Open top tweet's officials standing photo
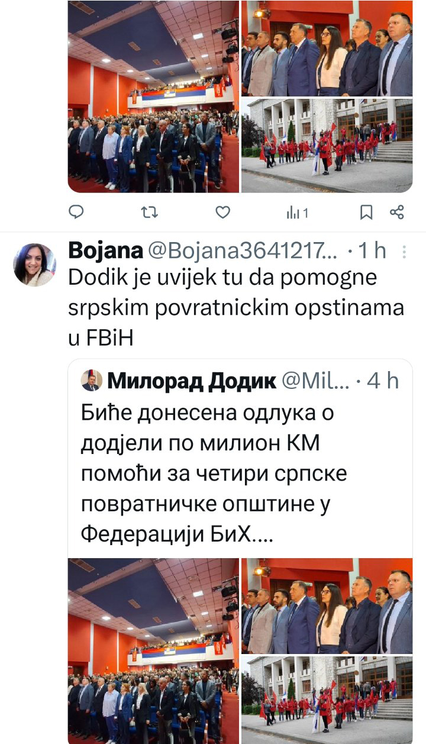This screenshot has width=426, height=744. click(x=327, y=48)
